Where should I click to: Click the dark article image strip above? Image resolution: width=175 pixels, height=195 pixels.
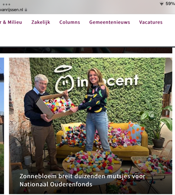point(86,50)
